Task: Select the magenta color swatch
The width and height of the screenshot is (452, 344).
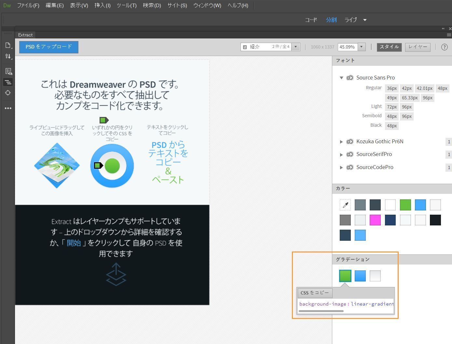Action: pos(375,220)
